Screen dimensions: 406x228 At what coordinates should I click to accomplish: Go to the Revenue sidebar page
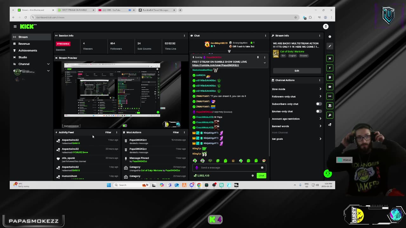(x=31, y=44)
